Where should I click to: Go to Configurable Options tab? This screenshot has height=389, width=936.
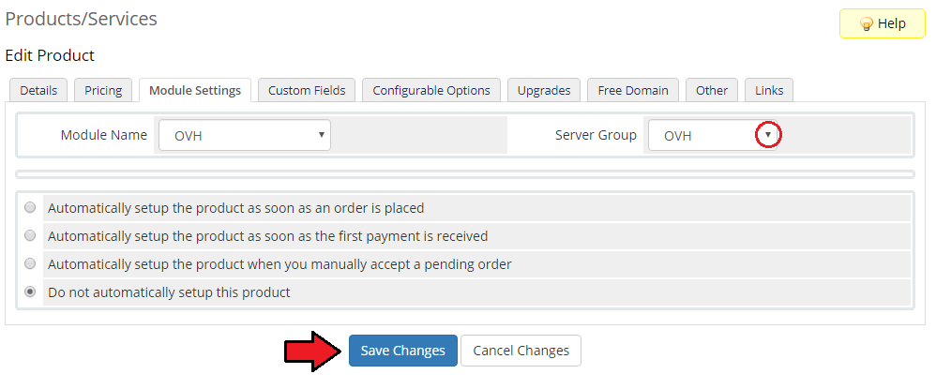(431, 90)
